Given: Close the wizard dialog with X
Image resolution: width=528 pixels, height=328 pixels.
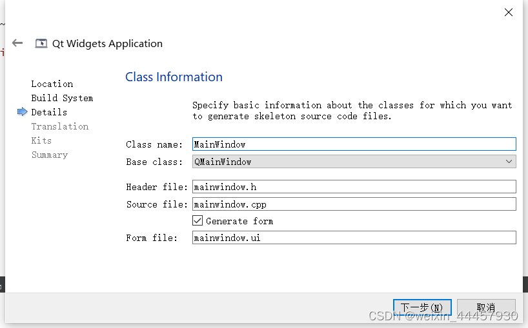Looking at the screenshot, I should (509, 12).
